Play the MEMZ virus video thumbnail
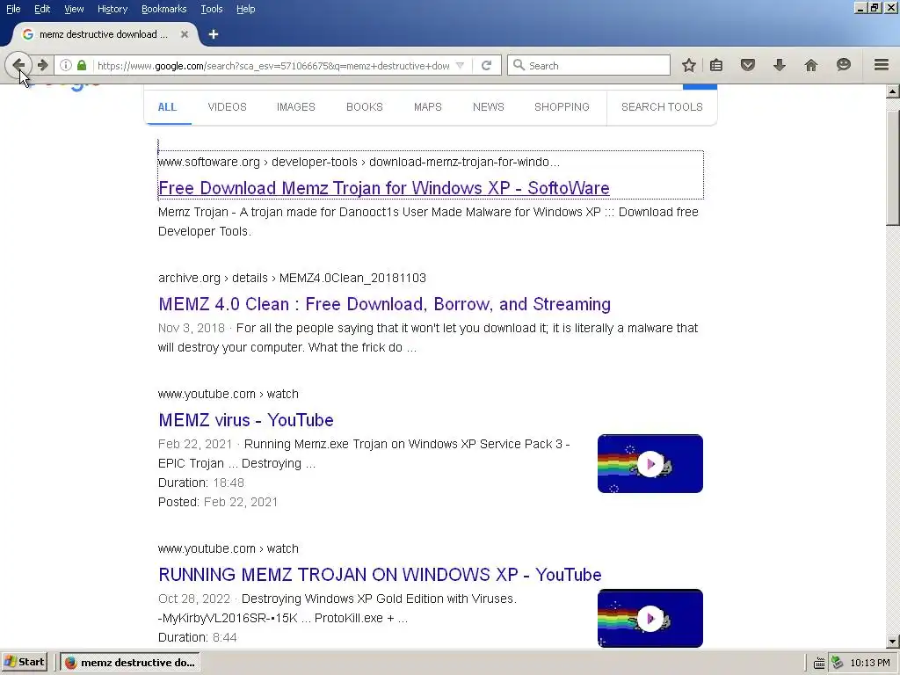900x675 pixels. click(x=650, y=464)
